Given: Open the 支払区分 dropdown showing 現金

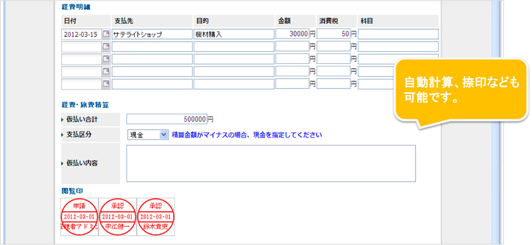Looking at the screenshot, I should point(148,135).
